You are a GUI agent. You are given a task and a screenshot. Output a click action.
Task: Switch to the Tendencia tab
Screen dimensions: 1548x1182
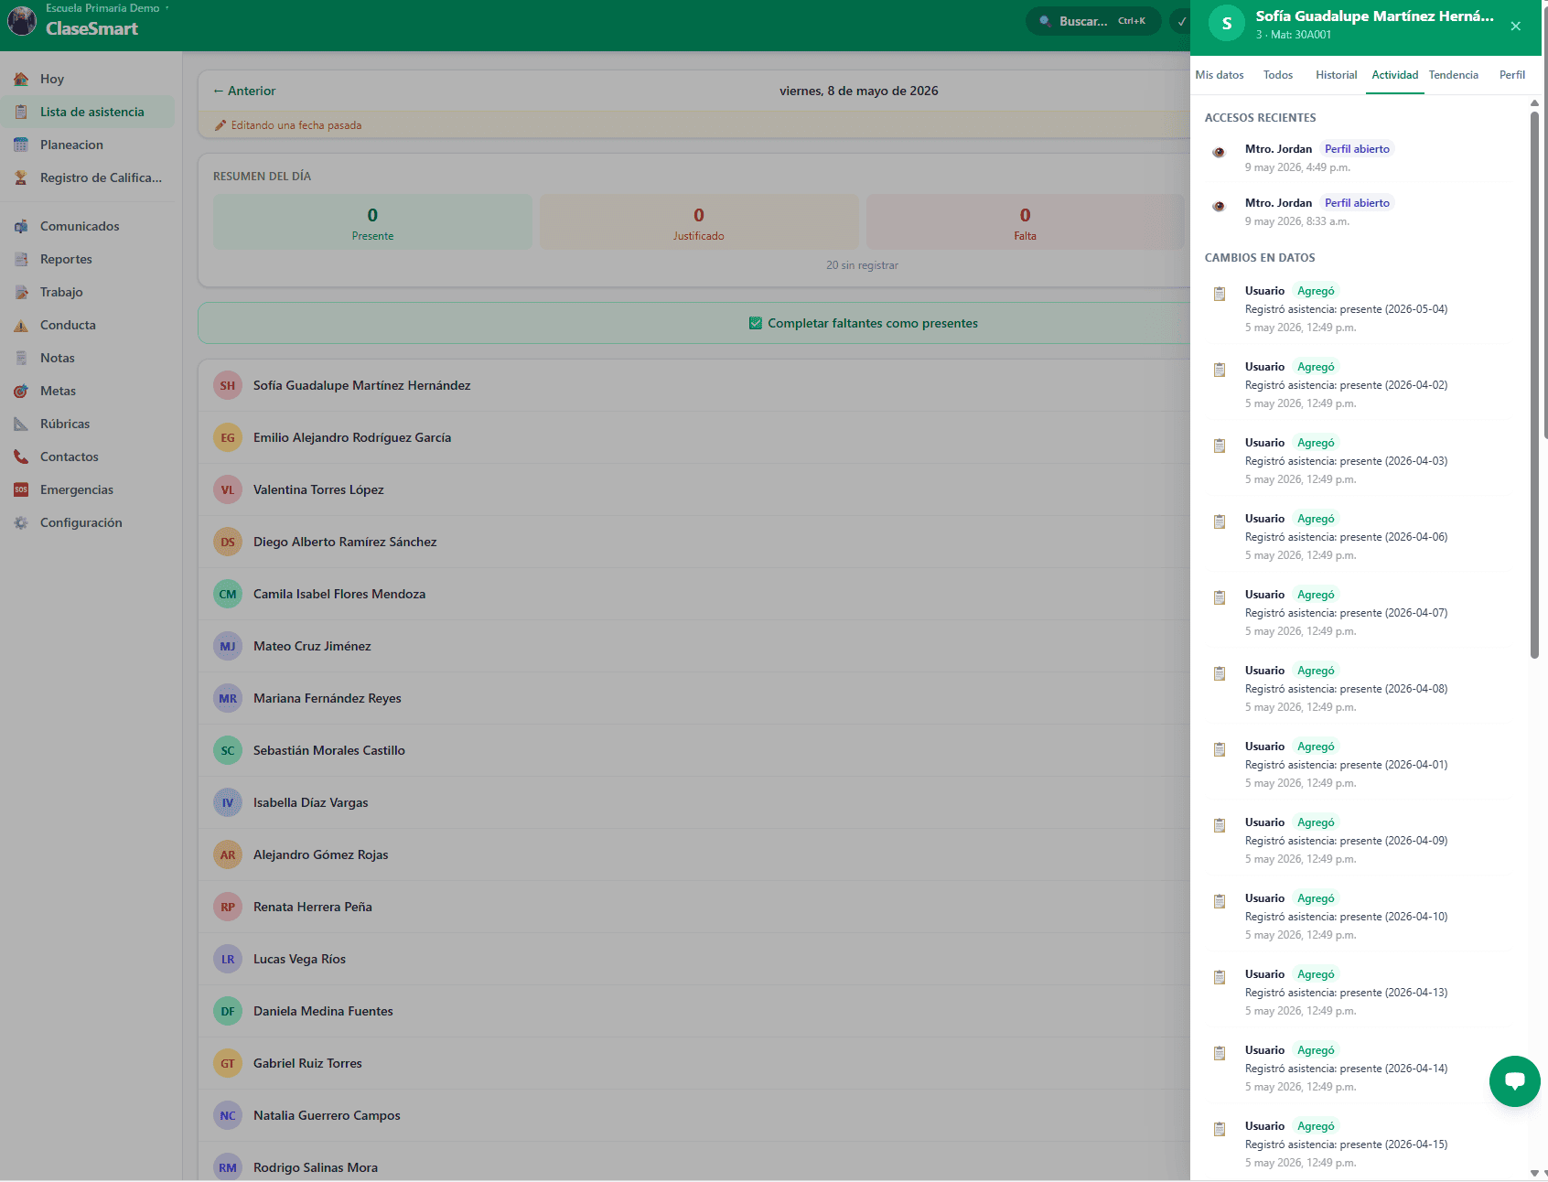1454,75
